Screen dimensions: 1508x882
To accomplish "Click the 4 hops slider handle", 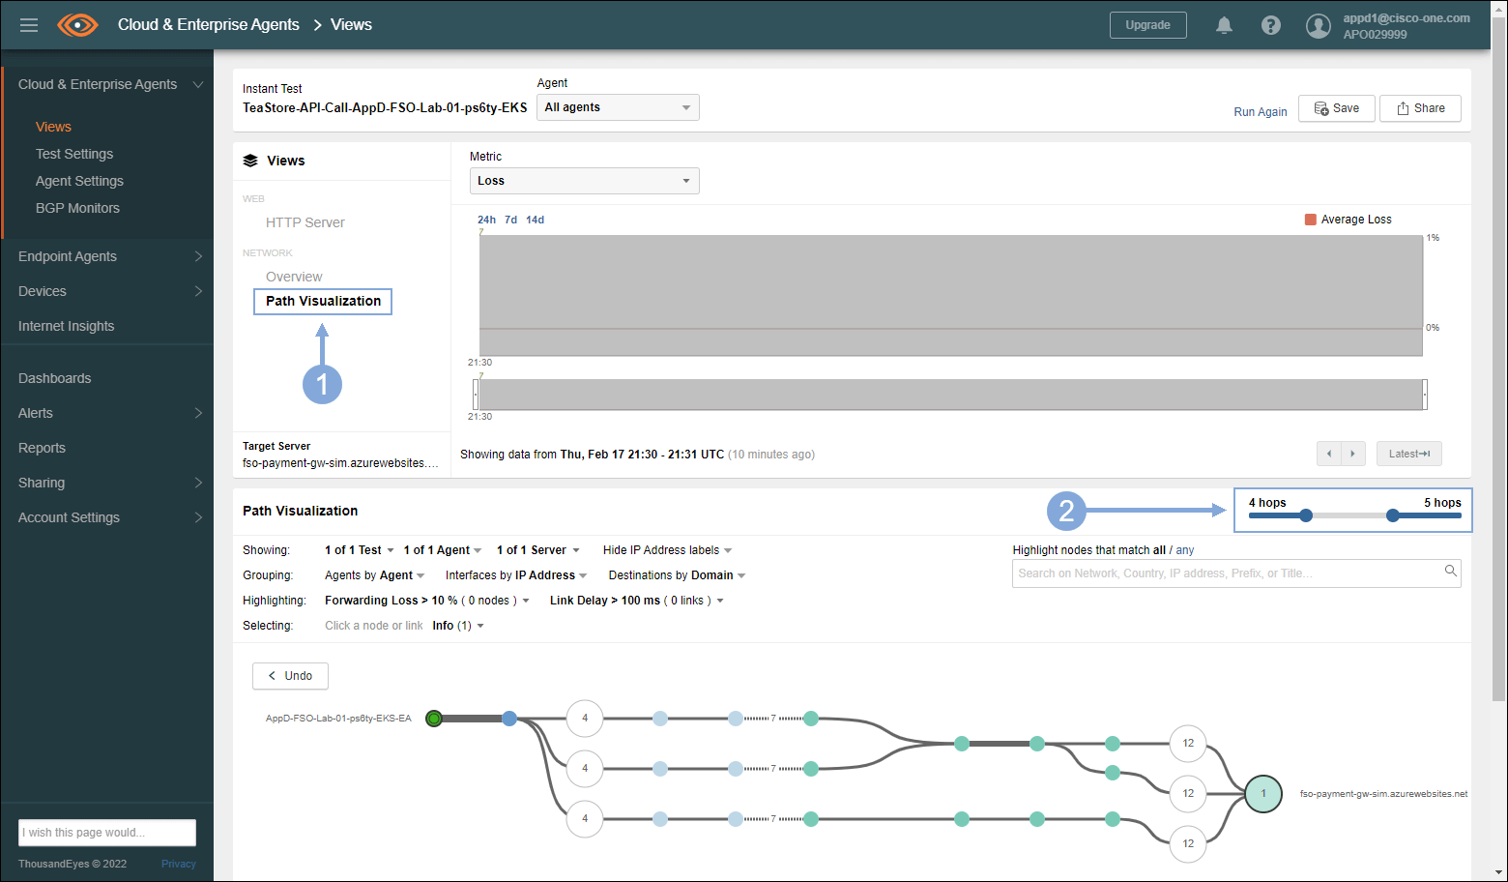I will (x=1306, y=515).
